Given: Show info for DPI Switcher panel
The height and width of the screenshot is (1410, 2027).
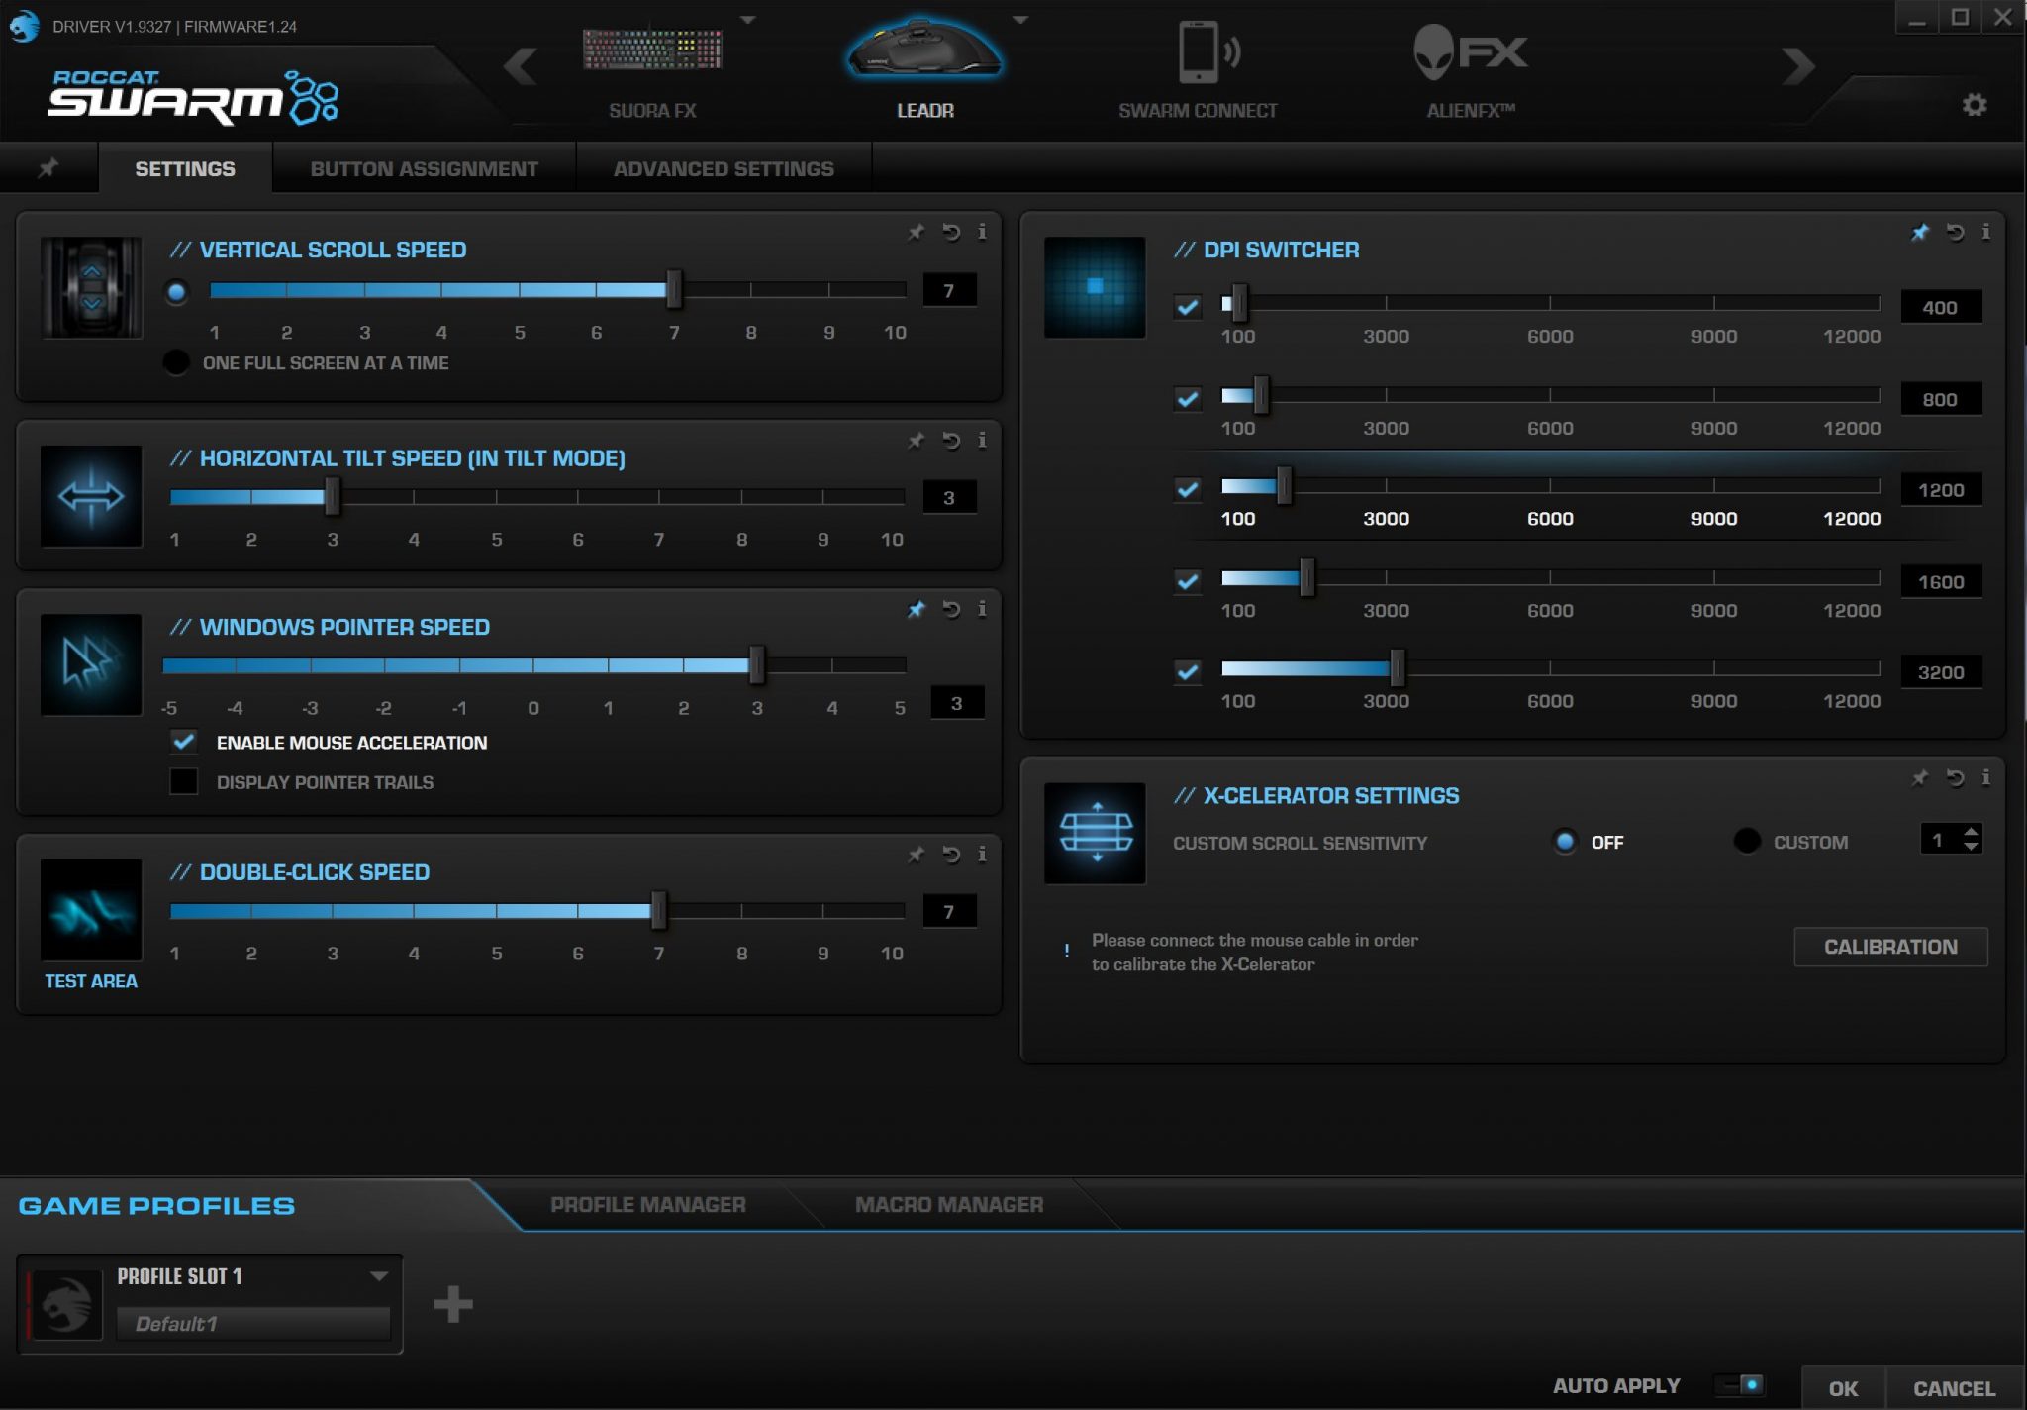Looking at the screenshot, I should tap(1985, 232).
